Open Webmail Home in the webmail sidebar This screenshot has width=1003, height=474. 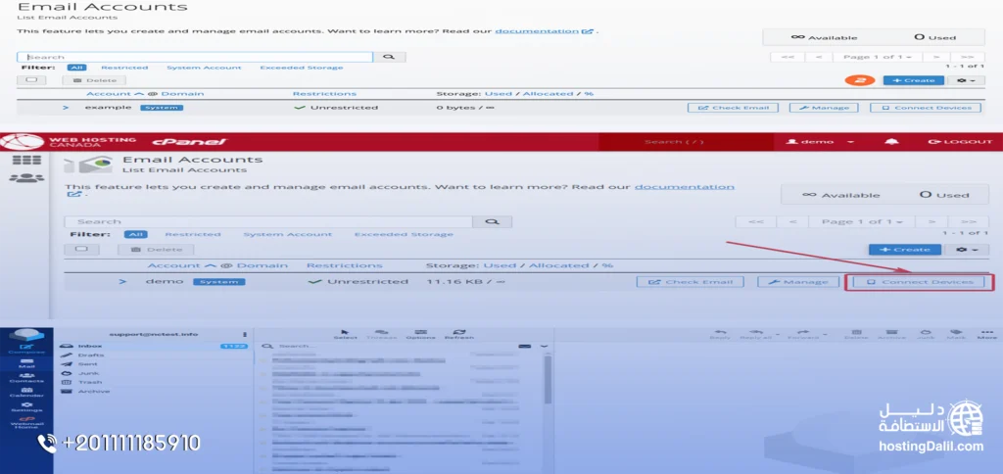[x=26, y=422]
